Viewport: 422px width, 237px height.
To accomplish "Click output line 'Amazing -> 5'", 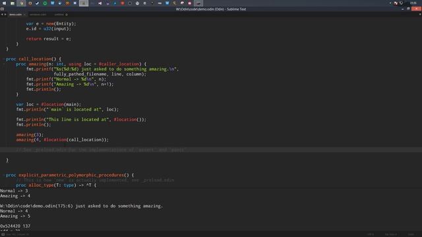I will coord(15,216).
